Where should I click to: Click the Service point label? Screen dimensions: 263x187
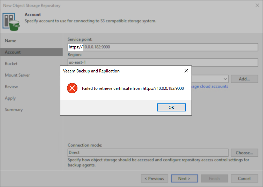(x=80, y=39)
